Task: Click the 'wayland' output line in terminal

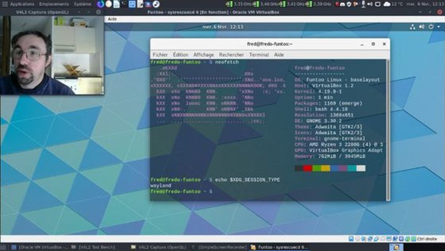Action: (x=161, y=186)
